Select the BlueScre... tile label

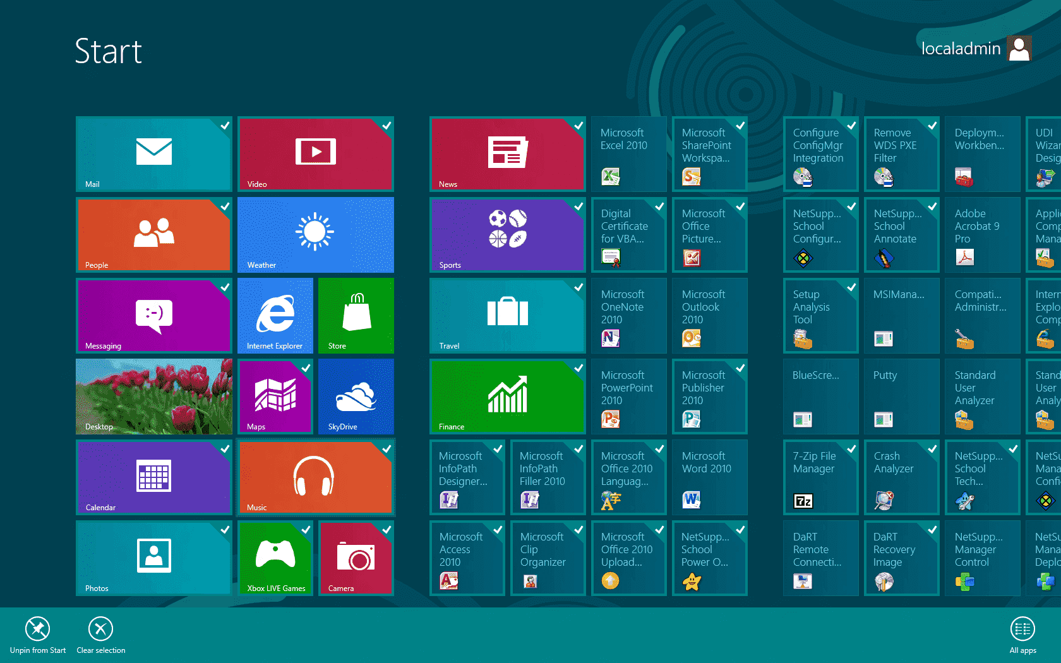(x=816, y=375)
